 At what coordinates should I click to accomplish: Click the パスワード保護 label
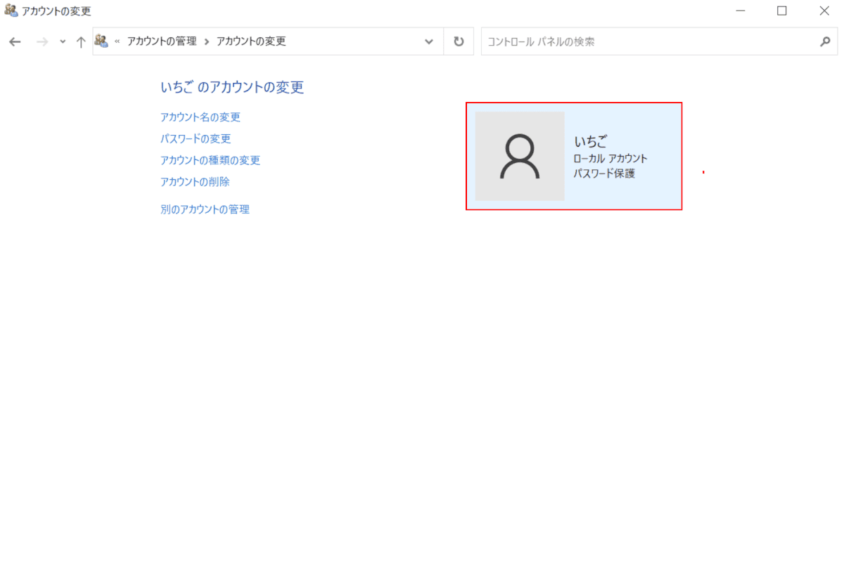click(604, 173)
